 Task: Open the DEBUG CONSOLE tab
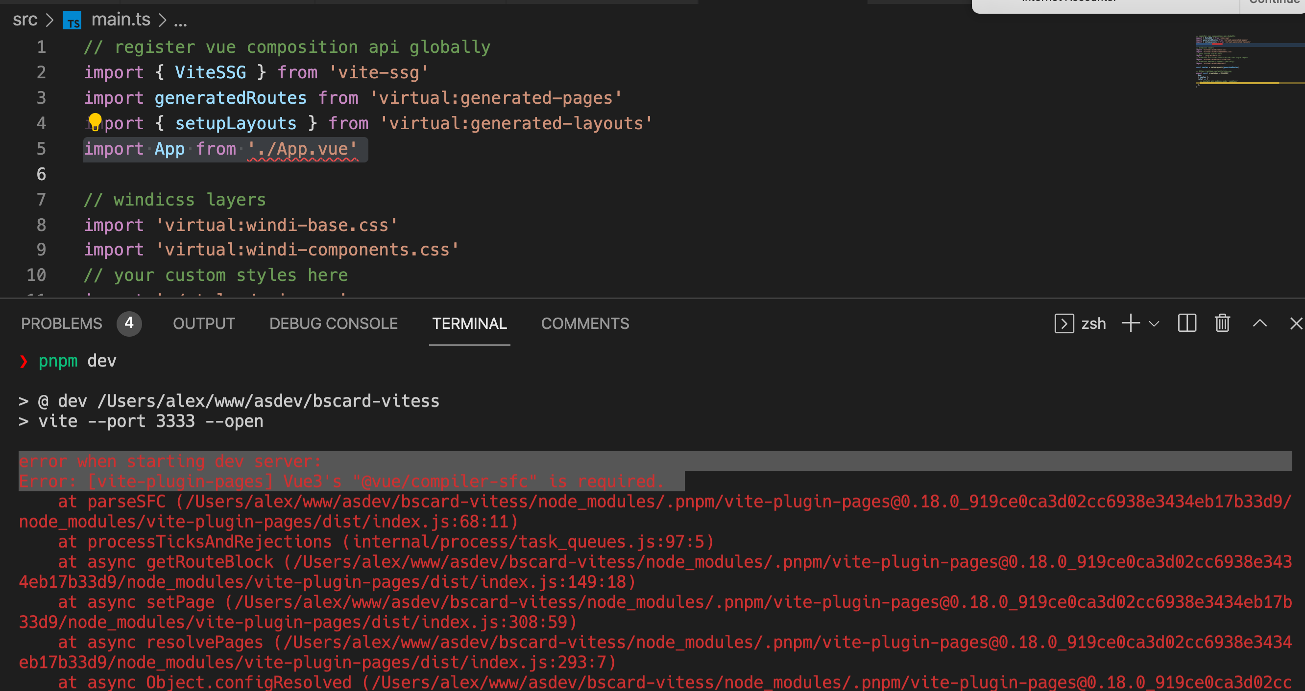pyautogui.click(x=333, y=323)
